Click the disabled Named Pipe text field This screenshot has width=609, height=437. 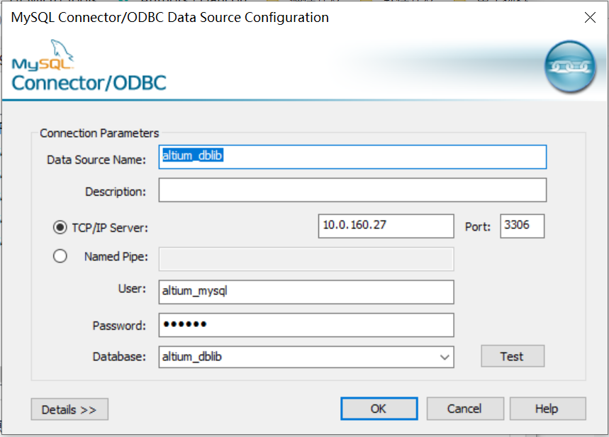[x=306, y=259]
